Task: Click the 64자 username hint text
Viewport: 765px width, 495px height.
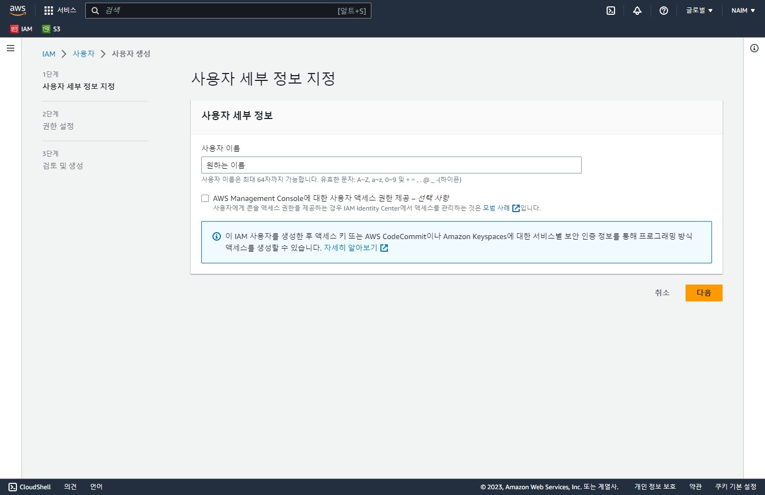Action: pos(331,180)
